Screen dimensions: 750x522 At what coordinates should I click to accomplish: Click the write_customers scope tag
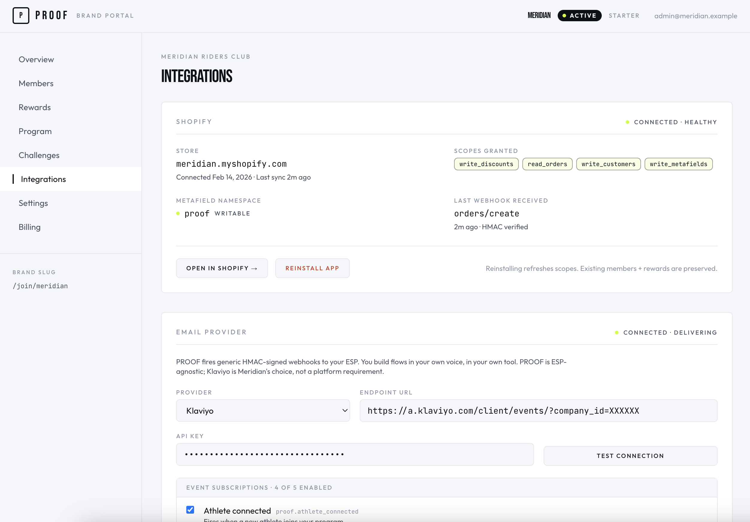[x=608, y=164]
